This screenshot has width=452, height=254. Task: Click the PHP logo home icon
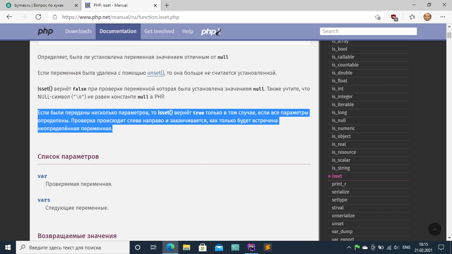point(45,31)
